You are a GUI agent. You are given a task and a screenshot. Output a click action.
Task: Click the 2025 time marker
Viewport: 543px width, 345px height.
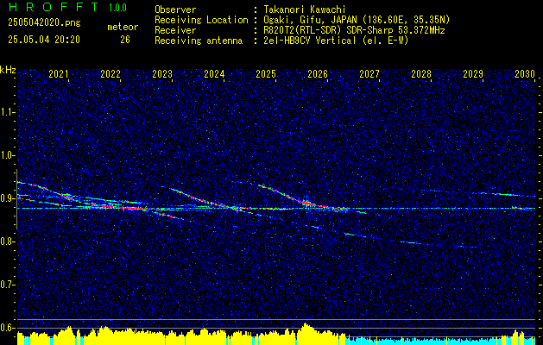[x=266, y=74]
